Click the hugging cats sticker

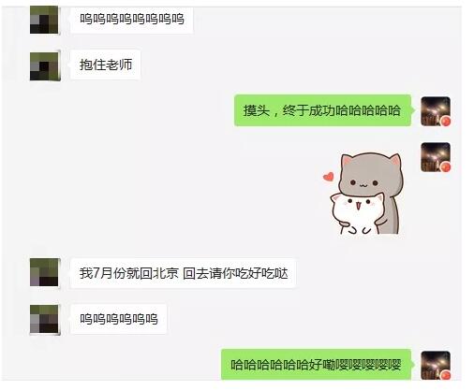[363, 194]
